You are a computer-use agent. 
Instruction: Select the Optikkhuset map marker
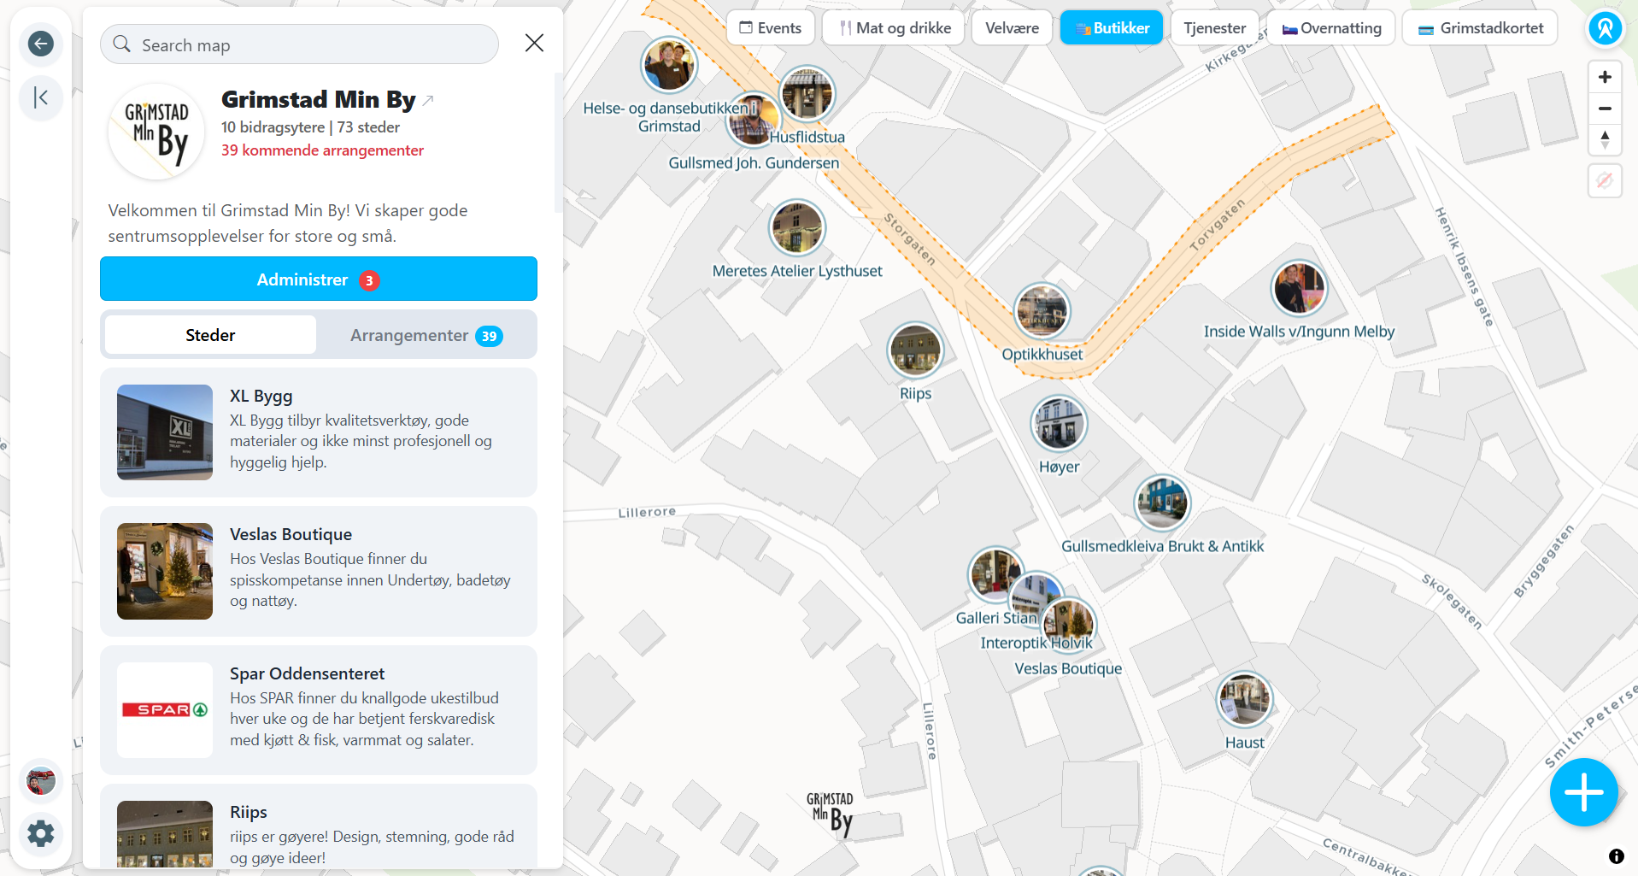1042,311
